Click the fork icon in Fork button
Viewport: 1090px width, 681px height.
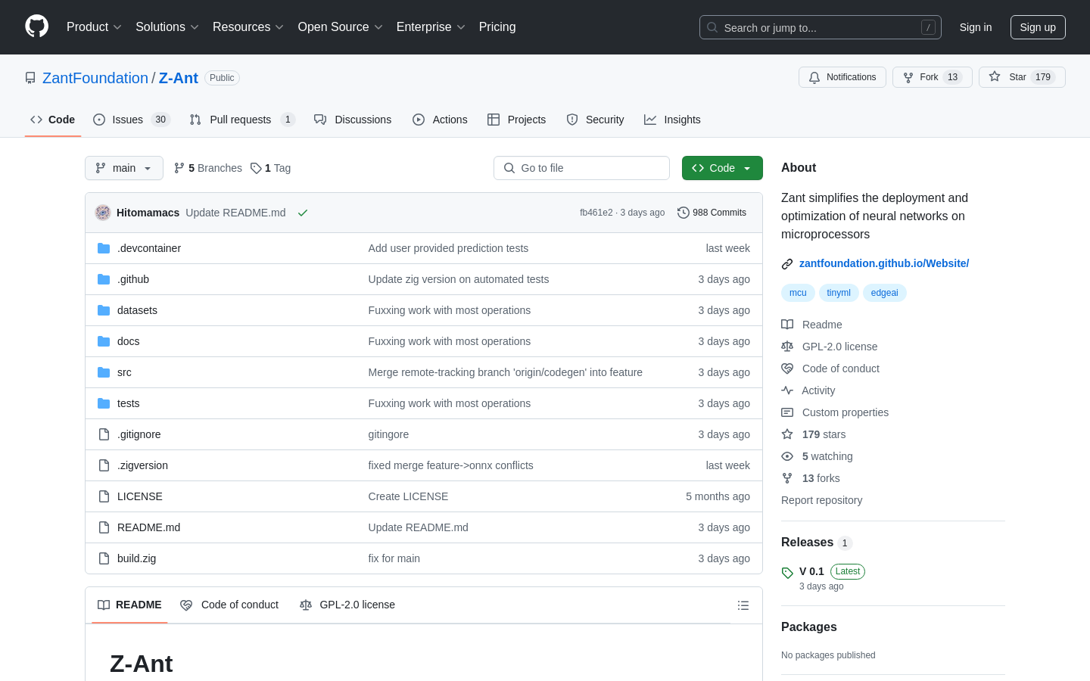click(908, 77)
